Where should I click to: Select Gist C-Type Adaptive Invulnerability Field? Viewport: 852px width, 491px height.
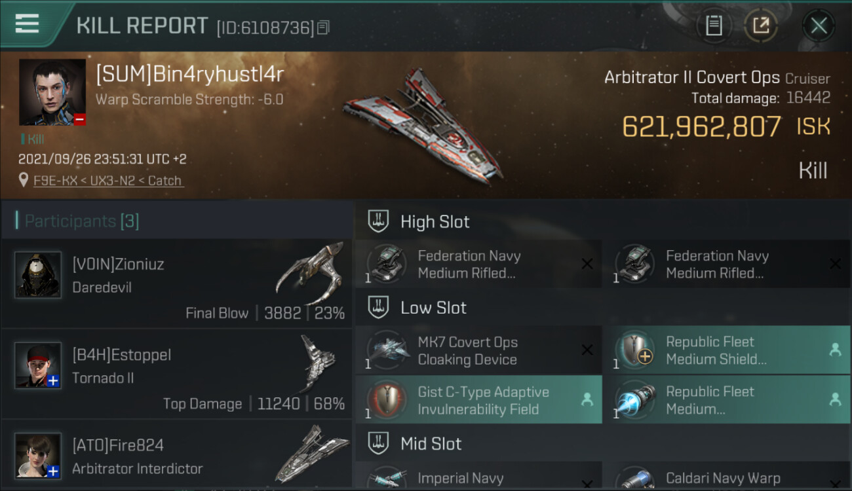[478, 400]
